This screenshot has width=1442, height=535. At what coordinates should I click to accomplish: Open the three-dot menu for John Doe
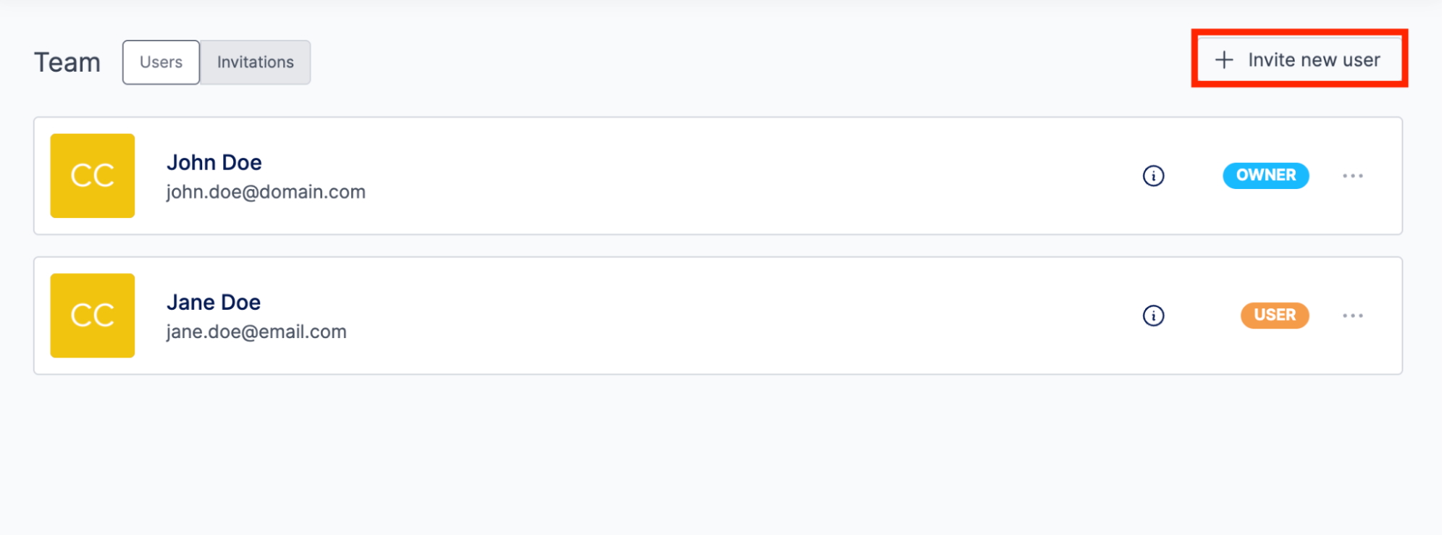[1352, 176]
